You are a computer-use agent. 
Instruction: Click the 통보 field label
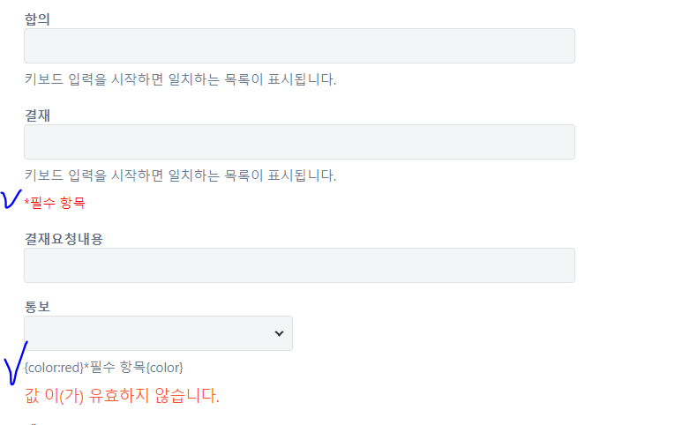pyautogui.click(x=37, y=307)
